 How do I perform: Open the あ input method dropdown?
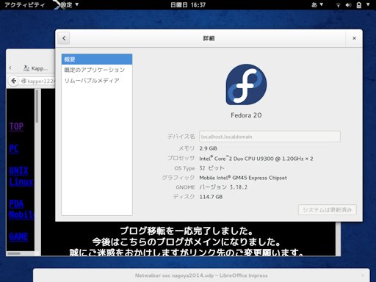[317, 4]
